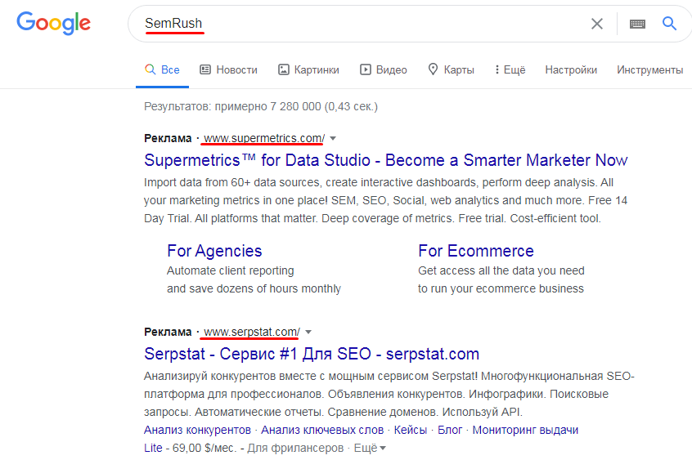Expand dropdown arrow next to serpstat.com URL

click(x=308, y=332)
